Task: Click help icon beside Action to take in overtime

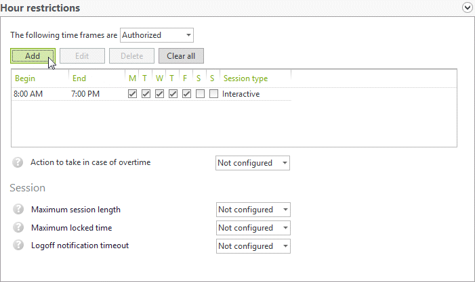Action: (x=18, y=163)
